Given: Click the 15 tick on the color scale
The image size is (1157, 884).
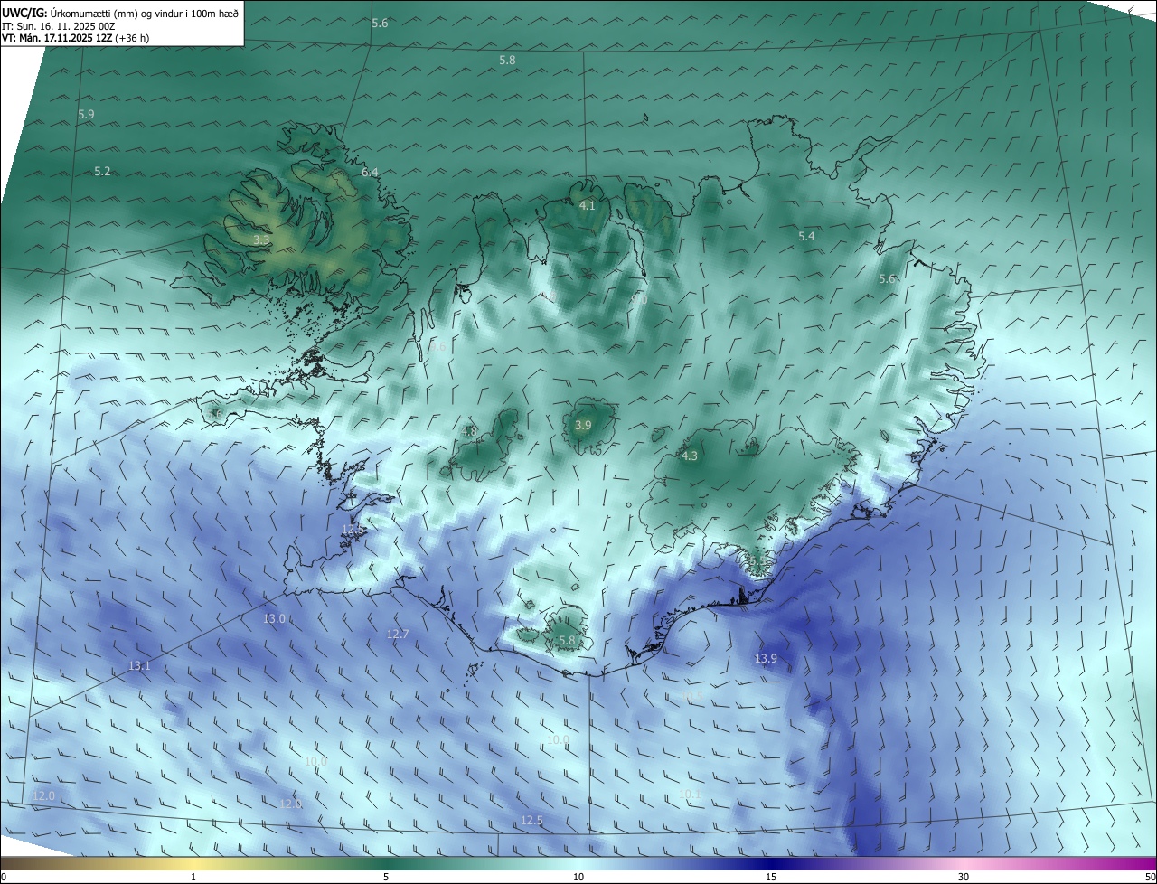Looking at the screenshot, I should [771, 877].
